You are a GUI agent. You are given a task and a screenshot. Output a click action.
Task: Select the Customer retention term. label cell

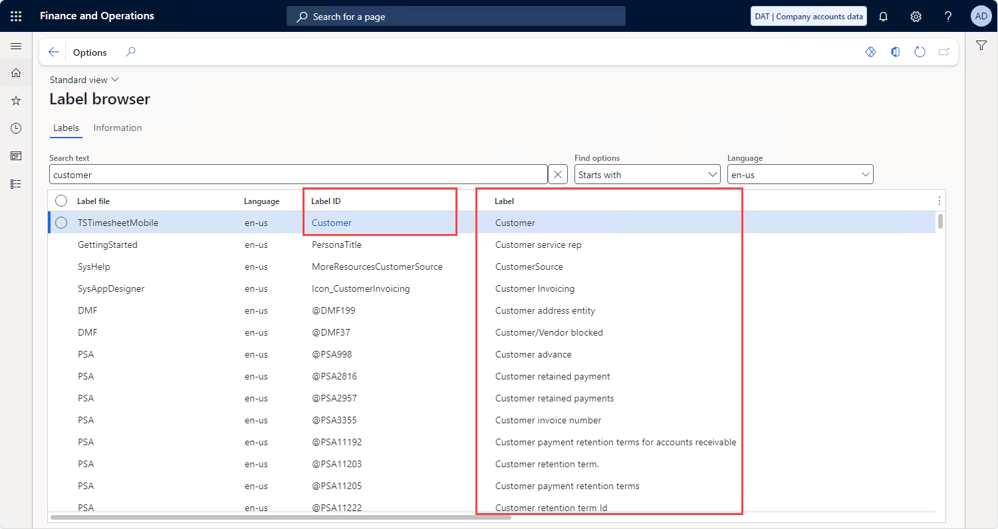(x=547, y=464)
